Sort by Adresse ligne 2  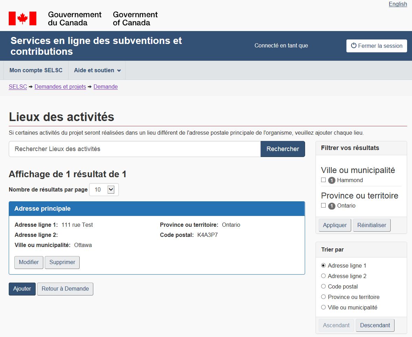(x=323, y=276)
